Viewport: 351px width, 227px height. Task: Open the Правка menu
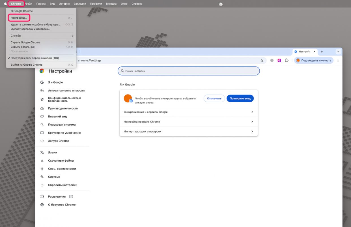click(x=41, y=4)
